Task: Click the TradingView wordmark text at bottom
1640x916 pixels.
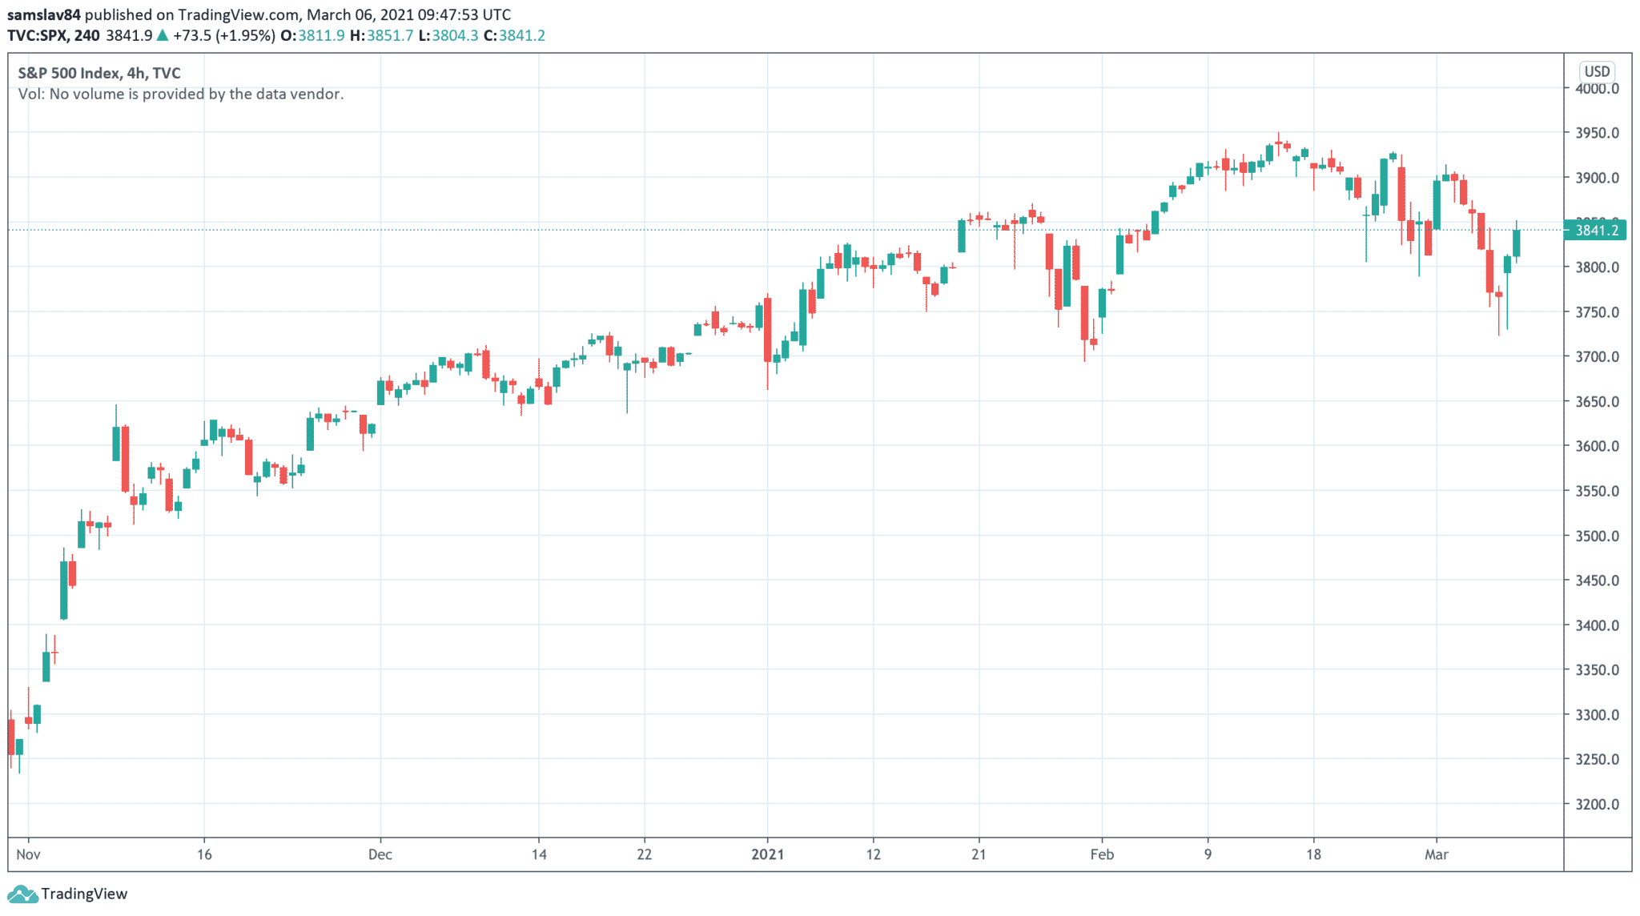Action: (84, 894)
